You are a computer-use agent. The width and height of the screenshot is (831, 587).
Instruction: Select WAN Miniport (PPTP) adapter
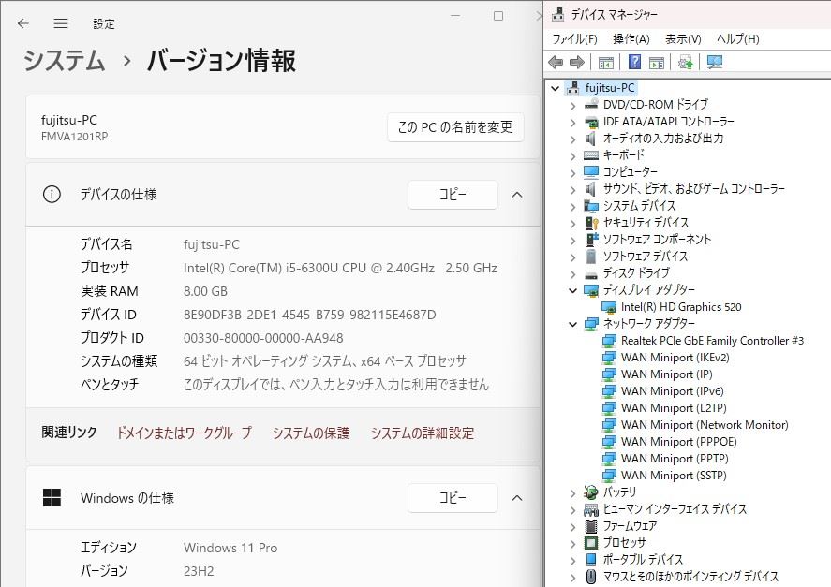pyautogui.click(x=675, y=459)
